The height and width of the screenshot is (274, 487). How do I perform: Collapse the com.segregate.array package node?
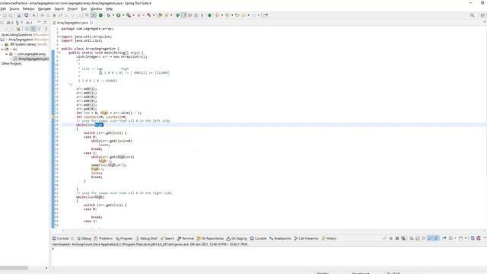coord(7,54)
